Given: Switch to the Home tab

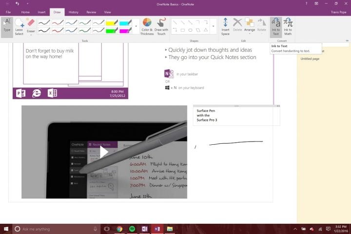Looking at the screenshot, I should coord(25,12).
